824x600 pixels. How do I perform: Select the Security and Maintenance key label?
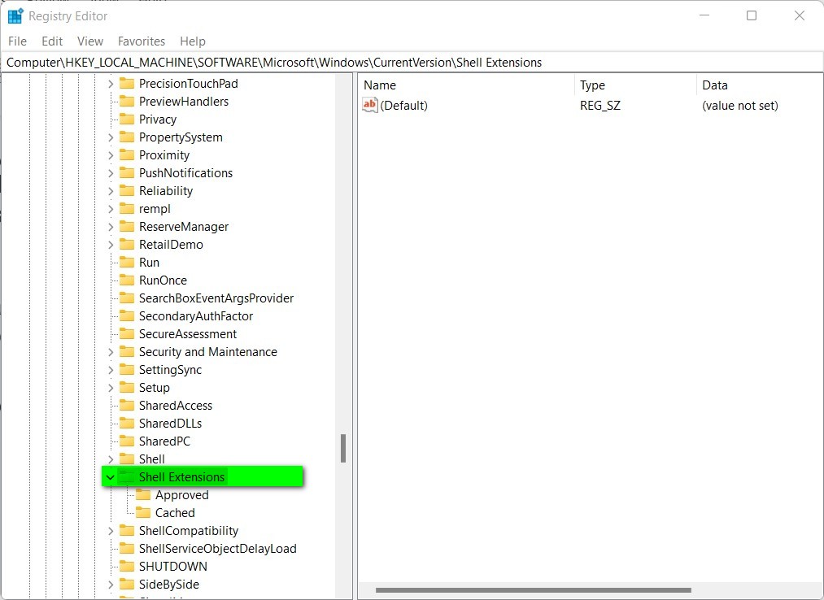coord(208,351)
